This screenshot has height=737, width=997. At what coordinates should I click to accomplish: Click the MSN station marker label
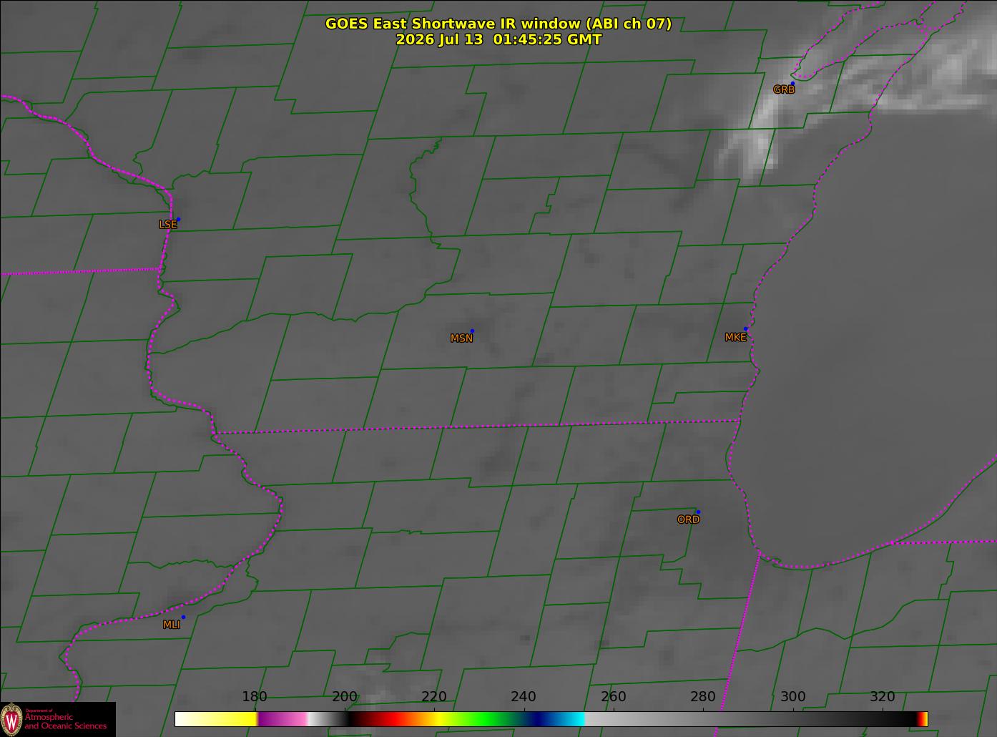pos(461,338)
